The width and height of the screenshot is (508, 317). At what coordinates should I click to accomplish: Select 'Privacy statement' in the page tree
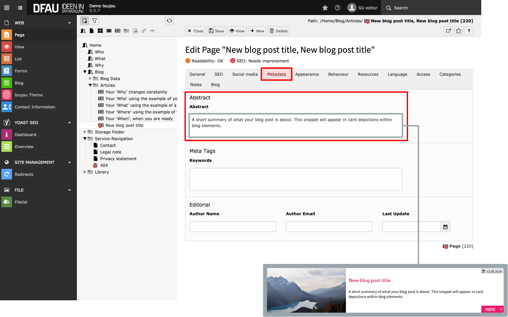[118, 159]
